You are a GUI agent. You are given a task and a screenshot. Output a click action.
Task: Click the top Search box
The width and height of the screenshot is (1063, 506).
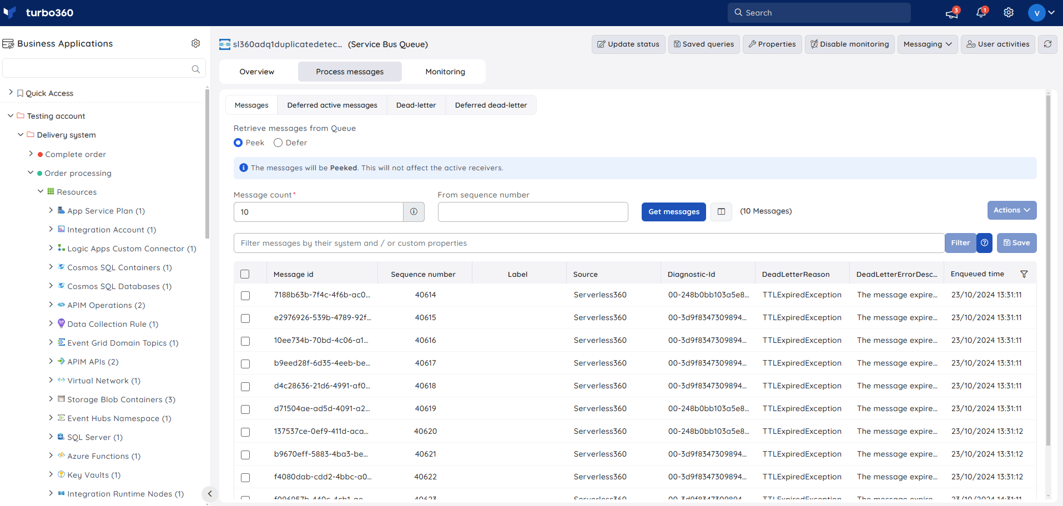click(x=819, y=13)
